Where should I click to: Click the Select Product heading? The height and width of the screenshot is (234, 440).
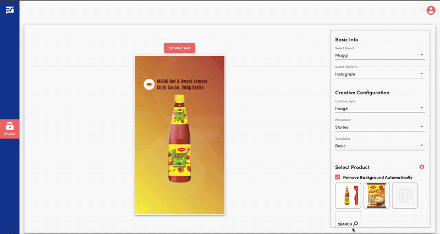[x=352, y=167]
